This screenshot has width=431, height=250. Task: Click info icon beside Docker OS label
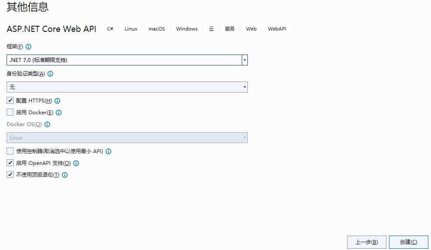47,124
